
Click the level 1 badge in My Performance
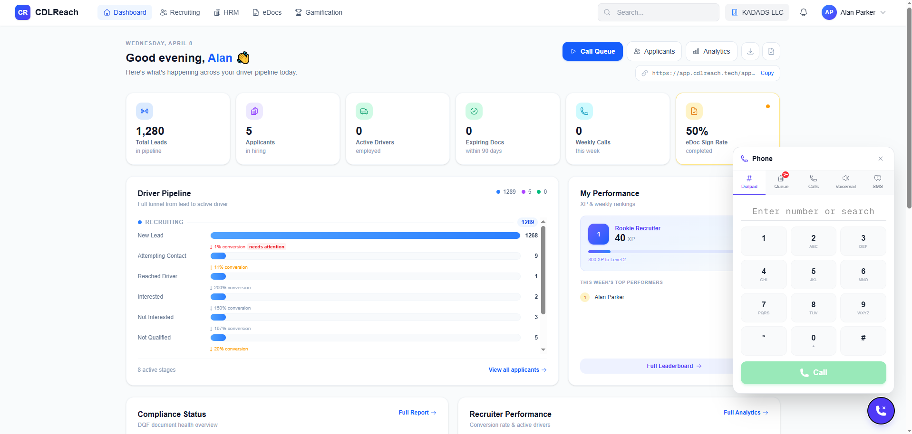coord(599,234)
